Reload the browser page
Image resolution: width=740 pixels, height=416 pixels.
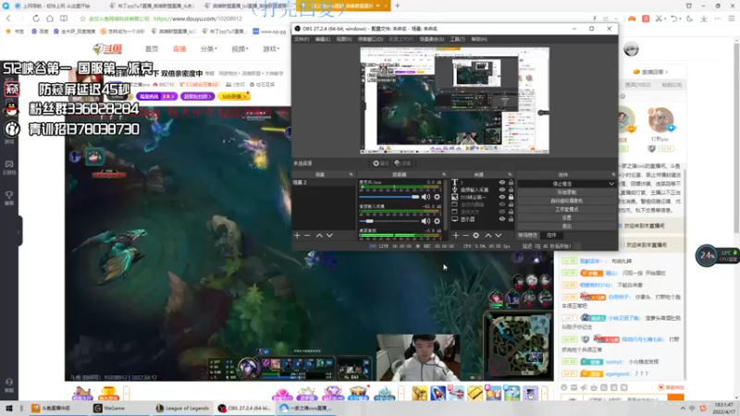pyautogui.click(x=36, y=18)
